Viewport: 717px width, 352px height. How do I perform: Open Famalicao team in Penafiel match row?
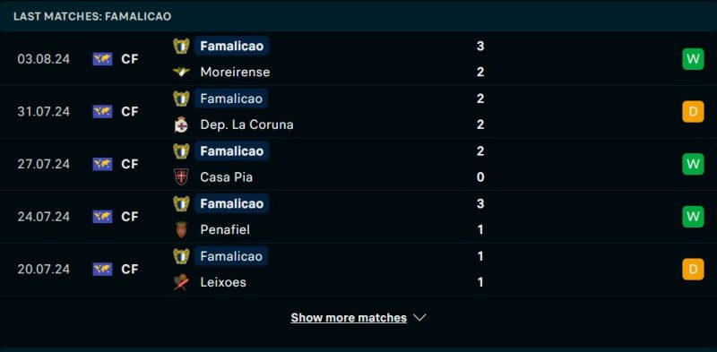click(x=232, y=203)
